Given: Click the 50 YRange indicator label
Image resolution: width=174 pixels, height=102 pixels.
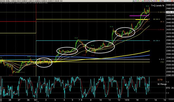Looking at the screenshot, I should pyautogui.click(x=162, y=84).
